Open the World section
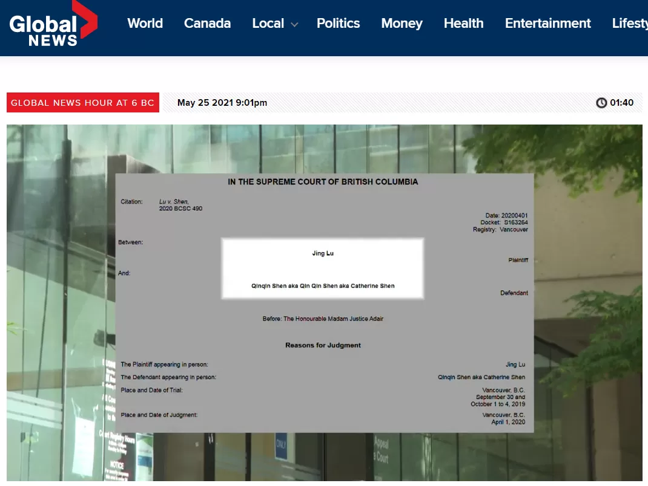 tap(145, 23)
